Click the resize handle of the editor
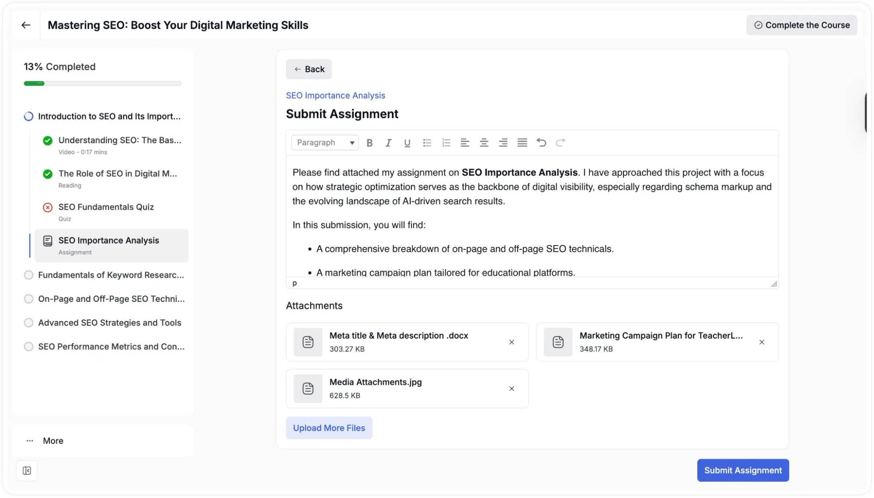Viewport: 874px width, 498px height. pos(774,284)
